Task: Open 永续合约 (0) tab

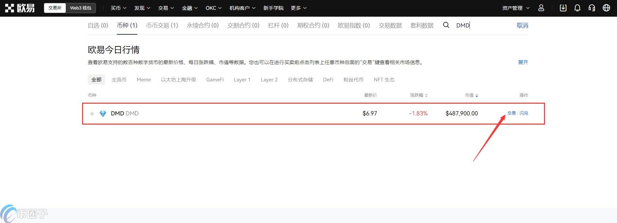Action: tap(203, 25)
